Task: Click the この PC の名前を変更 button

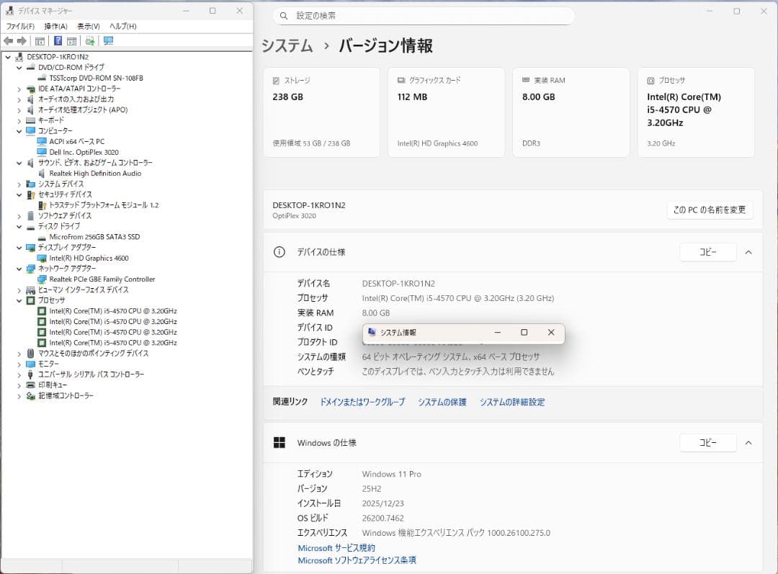Action: click(x=709, y=210)
